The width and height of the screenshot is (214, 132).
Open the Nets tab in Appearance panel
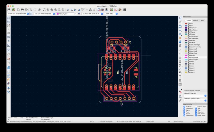click(202, 20)
